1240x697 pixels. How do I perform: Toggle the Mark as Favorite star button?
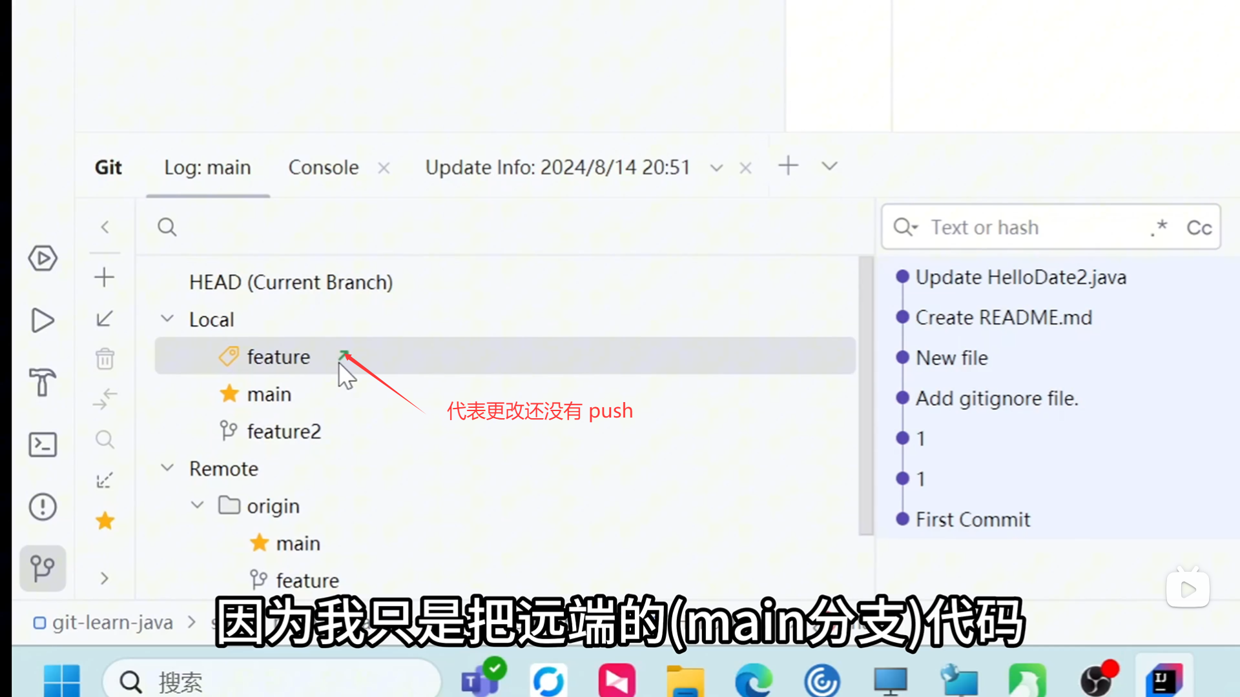pyautogui.click(x=105, y=521)
